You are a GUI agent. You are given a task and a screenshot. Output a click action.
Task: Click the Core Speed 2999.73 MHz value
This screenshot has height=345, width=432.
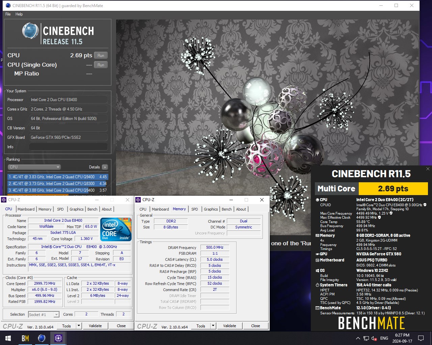click(45, 283)
